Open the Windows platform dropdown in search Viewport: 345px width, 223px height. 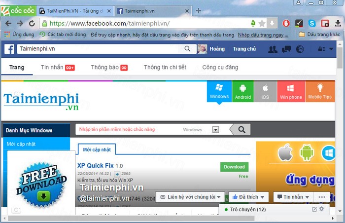tap(215, 130)
